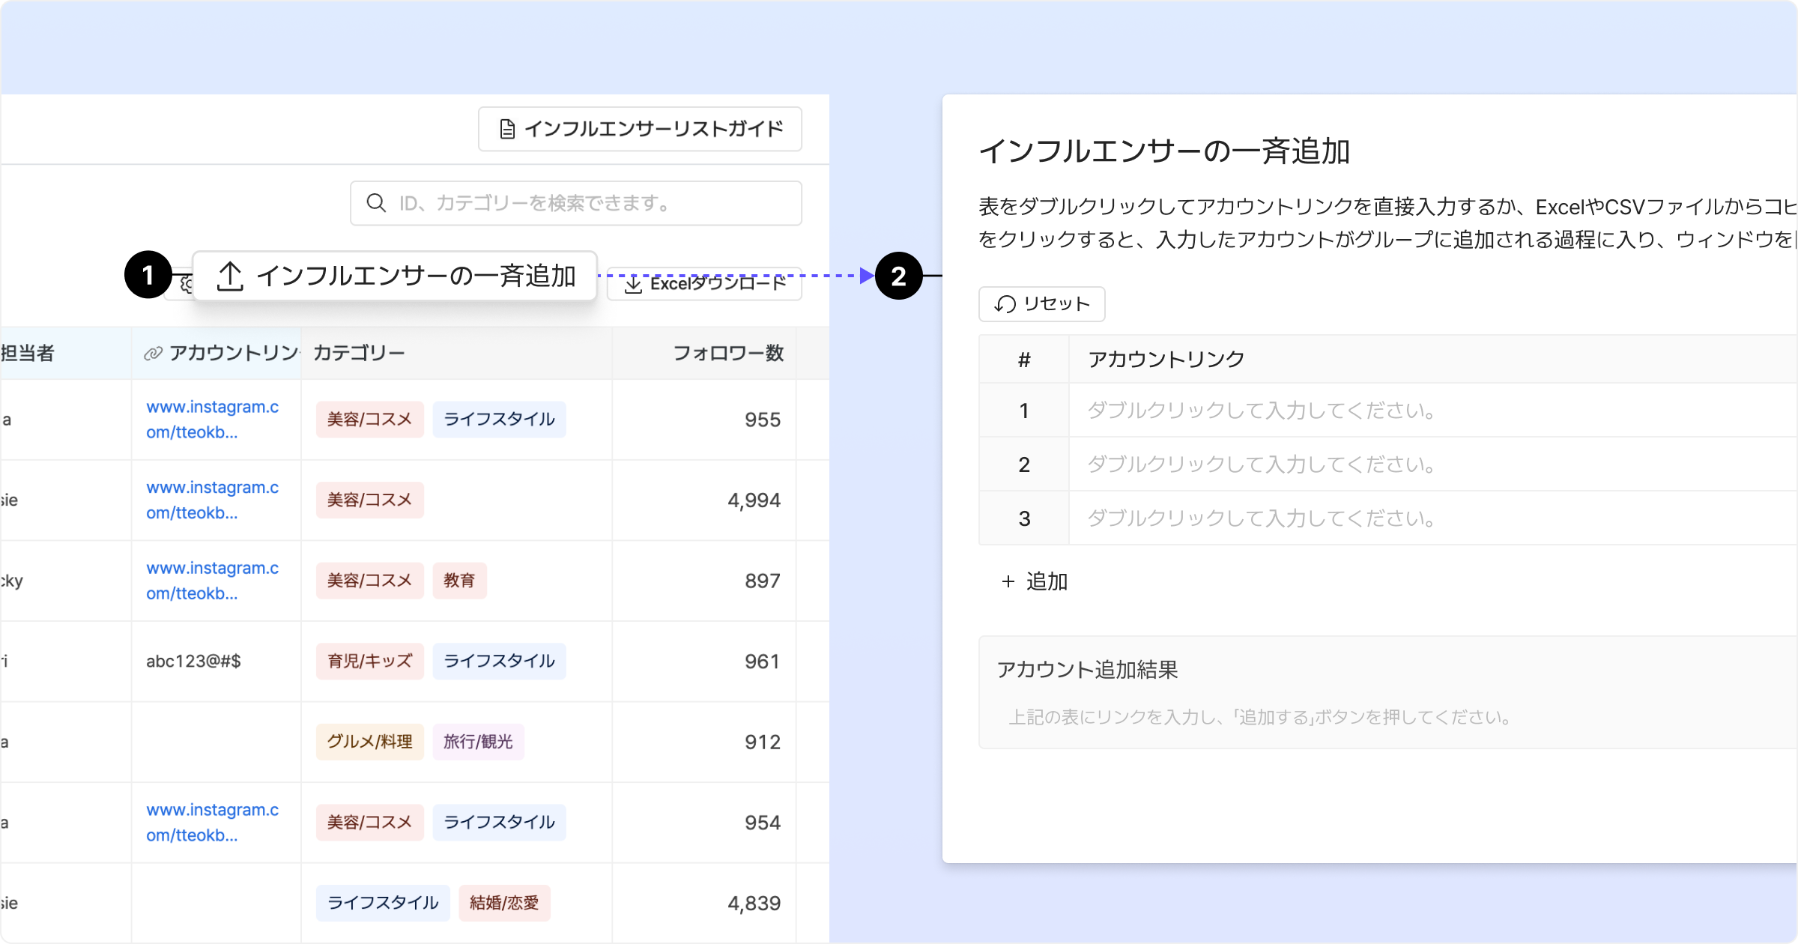This screenshot has height=944, width=1798.
Task: Focus the ID and category search field
Action: click(592, 203)
